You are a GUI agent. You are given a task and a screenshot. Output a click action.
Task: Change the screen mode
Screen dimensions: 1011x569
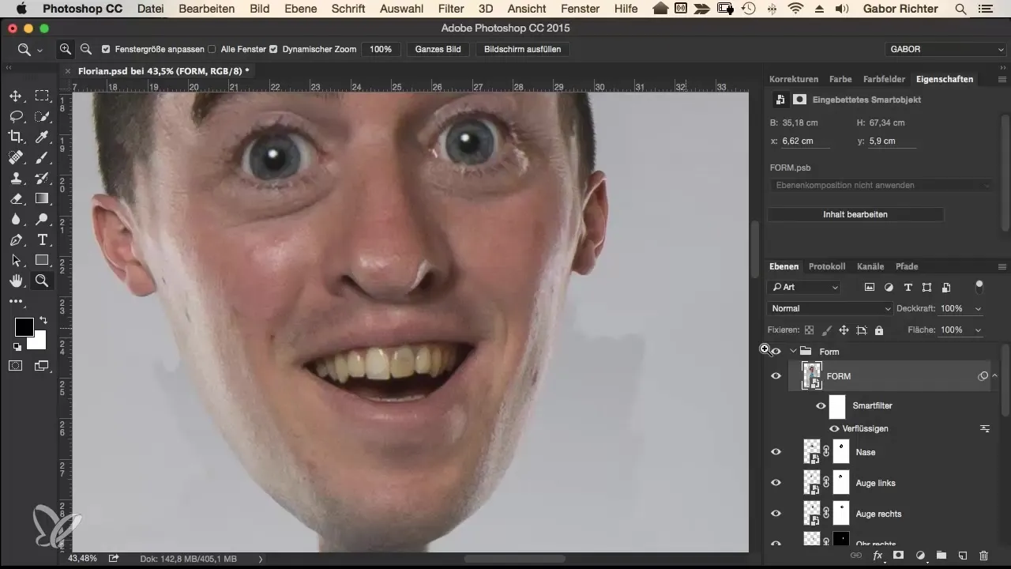(42, 366)
